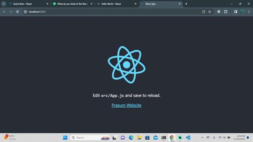This screenshot has height=142, width=253.
Task: Restore down the Chrome window
Action: click(x=240, y=4)
